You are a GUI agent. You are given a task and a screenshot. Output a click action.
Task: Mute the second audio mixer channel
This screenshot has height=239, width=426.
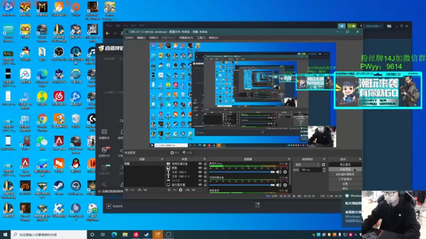[278, 185]
